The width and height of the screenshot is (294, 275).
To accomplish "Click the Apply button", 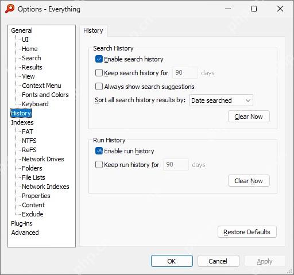I will click(265, 261).
